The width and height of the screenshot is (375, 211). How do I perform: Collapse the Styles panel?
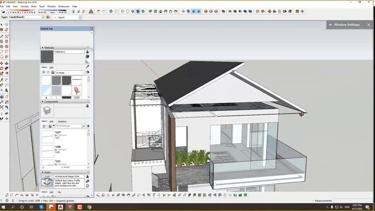[43, 172]
